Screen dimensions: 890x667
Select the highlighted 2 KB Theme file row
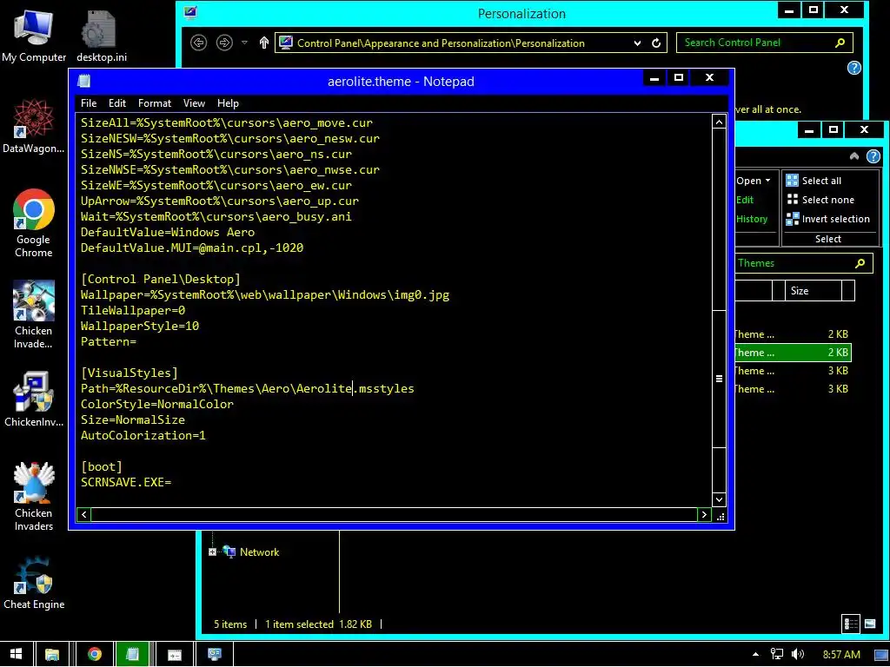click(x=793, y=353)
